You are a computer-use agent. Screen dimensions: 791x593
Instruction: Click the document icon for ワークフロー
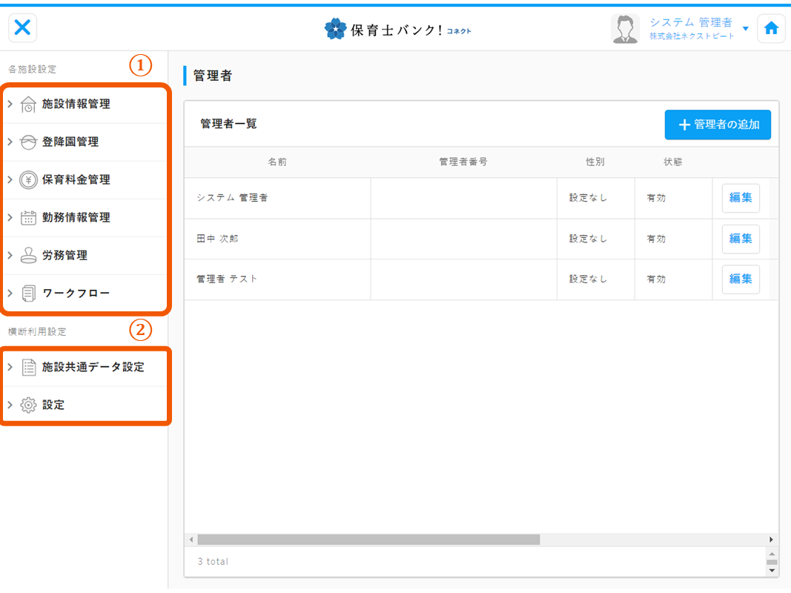pyautogui.click(x=28, y=294)
